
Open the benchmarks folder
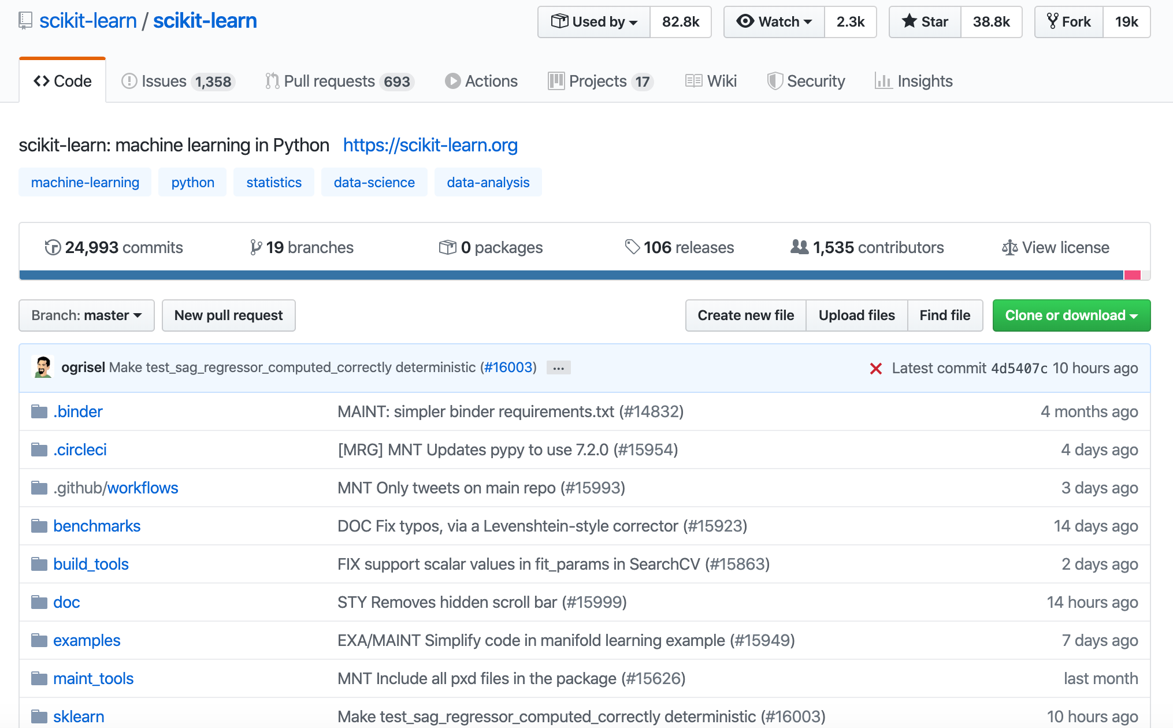97,526
